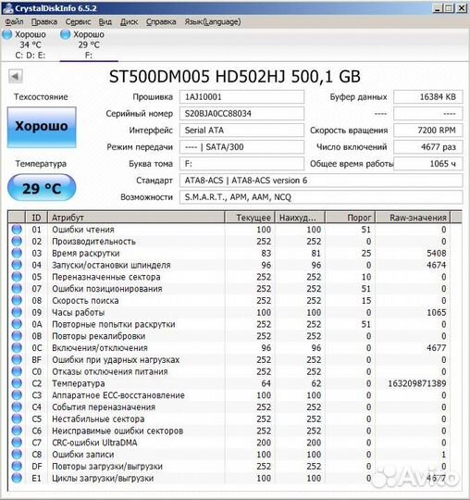
Task: Click the 29 °C temperature button
Action: (42, 188)
